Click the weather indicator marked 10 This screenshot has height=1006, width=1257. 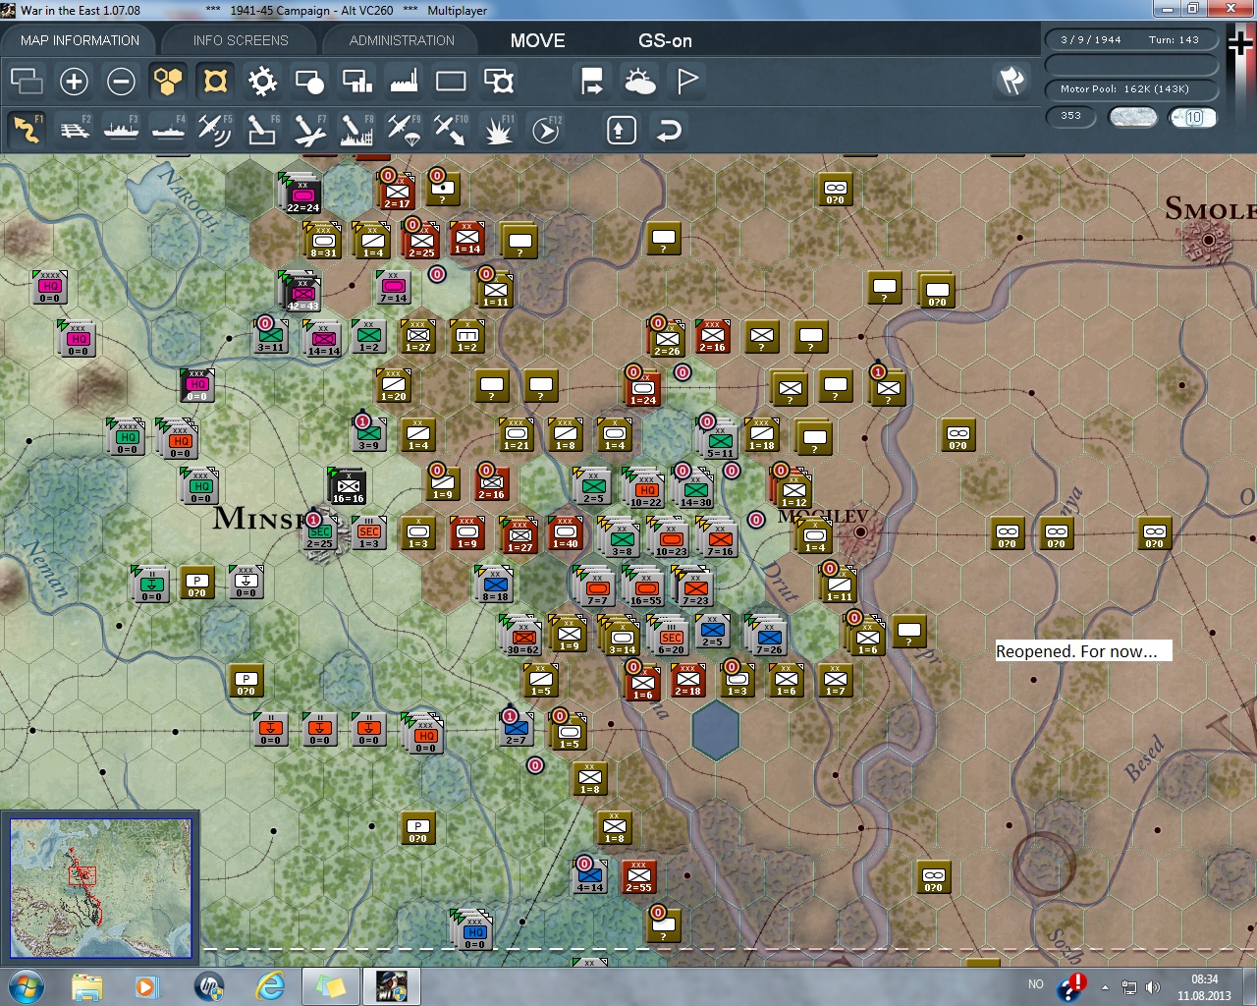[x=1192, y=117]
